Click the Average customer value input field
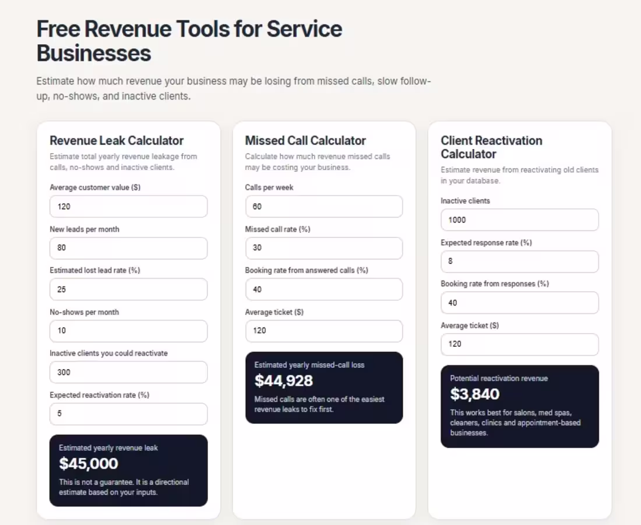Viewport: 641px width, 525px height. pos(128,207)
